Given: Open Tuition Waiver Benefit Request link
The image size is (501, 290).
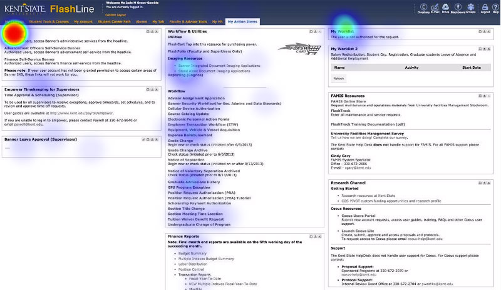Looking at the screenshot, I should pos(196,219).
